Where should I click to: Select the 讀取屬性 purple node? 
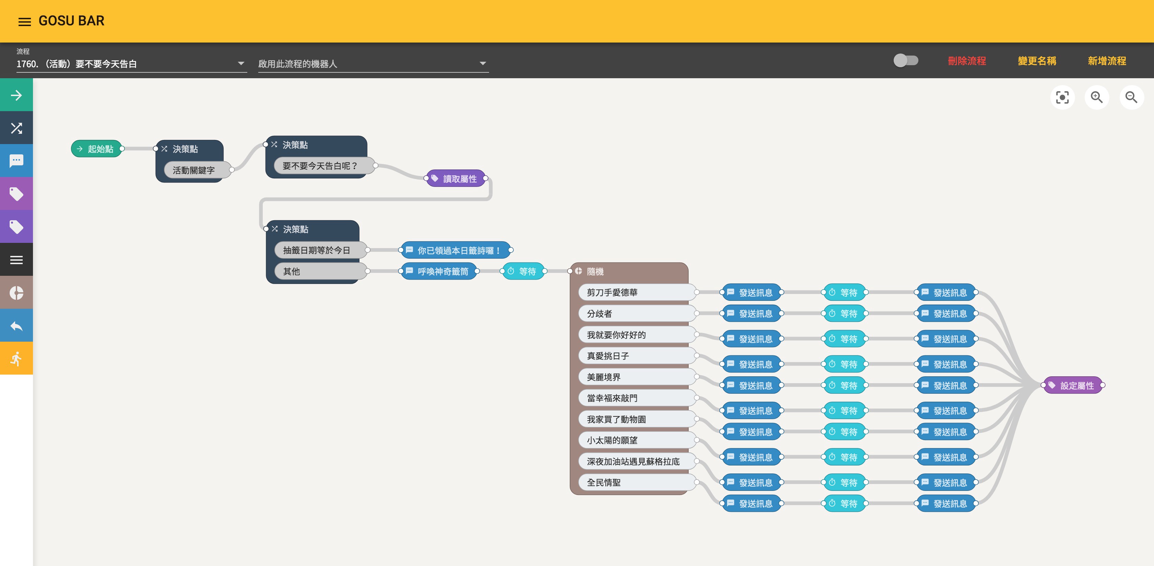[456, 178]
